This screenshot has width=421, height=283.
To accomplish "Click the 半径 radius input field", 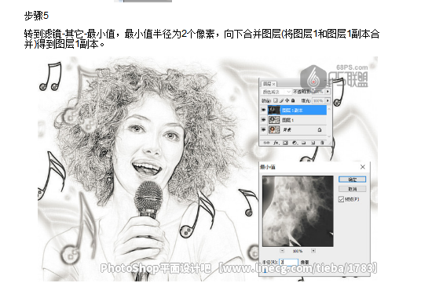I will coord(288,263).
